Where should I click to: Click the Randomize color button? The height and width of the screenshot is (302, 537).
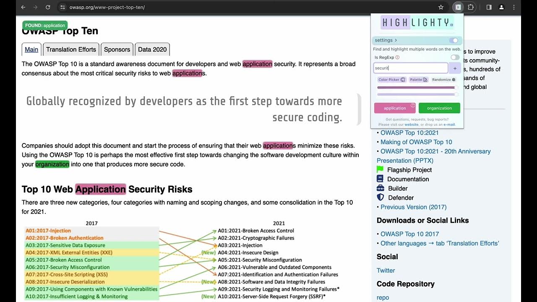443,80
